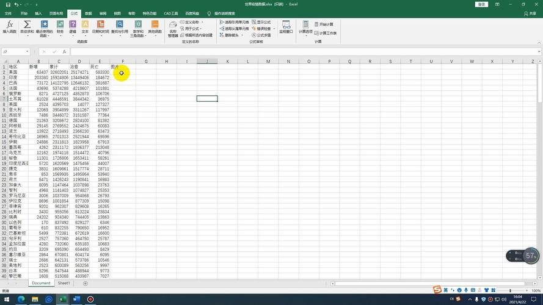The image size is (543, 305).
Task: Open the Logical functions icon
Action: pos(73,24)
